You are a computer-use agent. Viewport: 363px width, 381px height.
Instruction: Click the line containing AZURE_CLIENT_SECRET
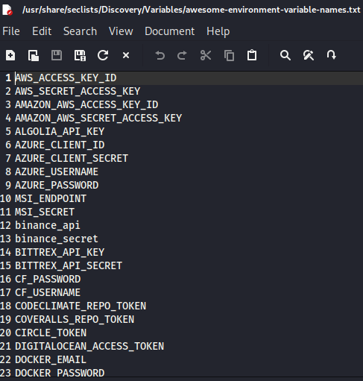point(181,158)
